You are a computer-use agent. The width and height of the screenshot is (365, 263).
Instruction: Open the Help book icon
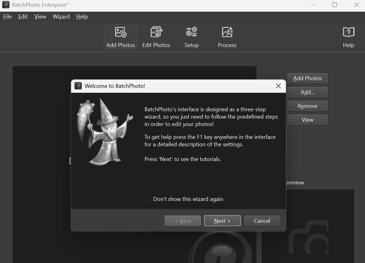pyautogui.click(x=348, y=32)
